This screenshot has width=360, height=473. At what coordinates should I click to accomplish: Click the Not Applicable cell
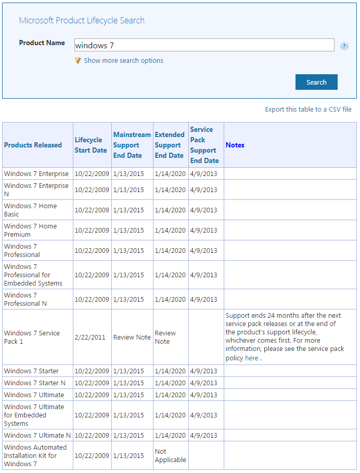(x=171, y=455)
